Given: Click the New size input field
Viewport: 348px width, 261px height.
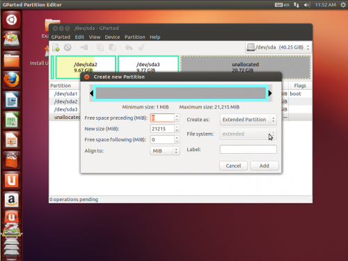Looking at the screenshot, I should 162,129.
